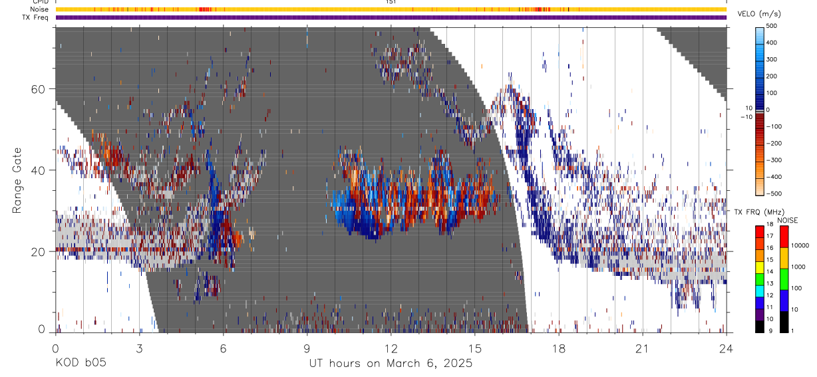
Task: Pick the black bottom segment of NOISE colorbar
Action: [x=784, y=320]
